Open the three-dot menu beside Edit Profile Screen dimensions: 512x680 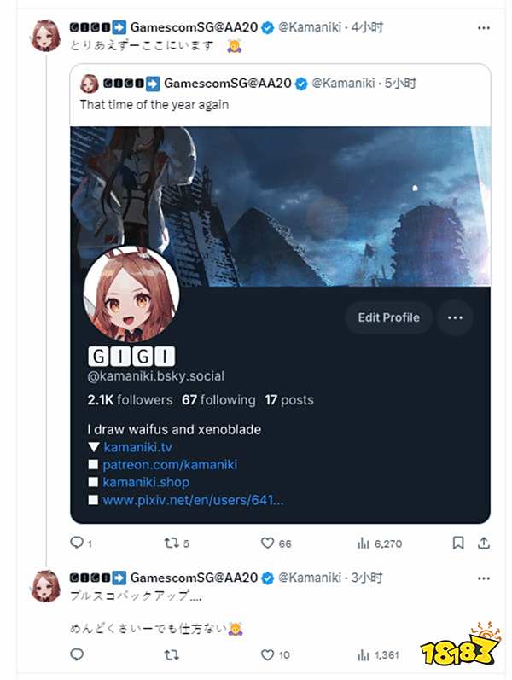pyautogui.click(x=455, y=317)
